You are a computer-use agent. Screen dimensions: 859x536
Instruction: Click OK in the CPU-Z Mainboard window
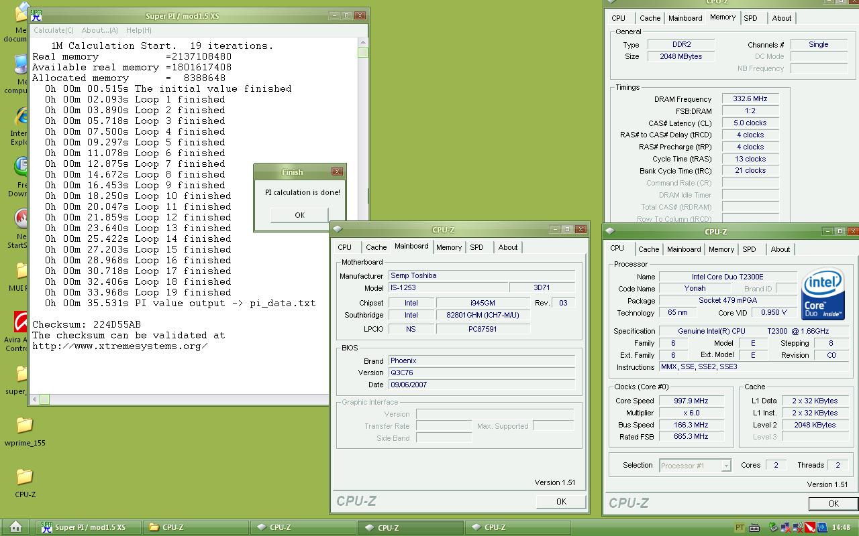[561, 501]
